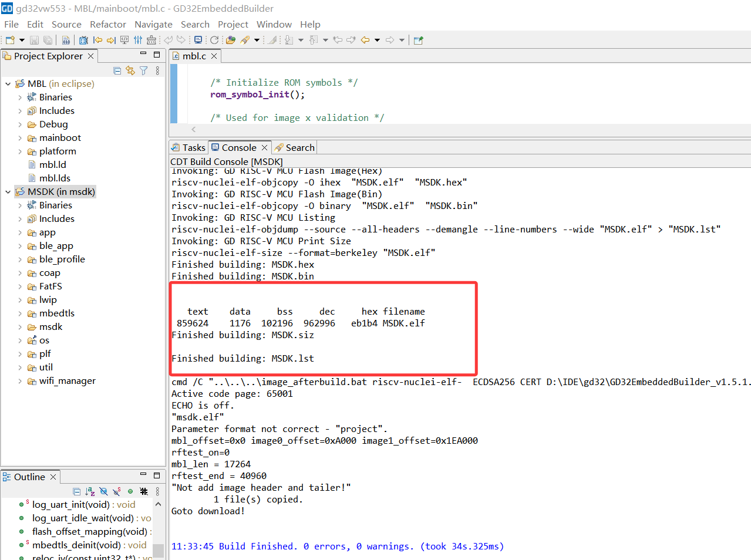Open the Navigate menu
The width and height of the screenshot is (751, 560).
point(153,24)
